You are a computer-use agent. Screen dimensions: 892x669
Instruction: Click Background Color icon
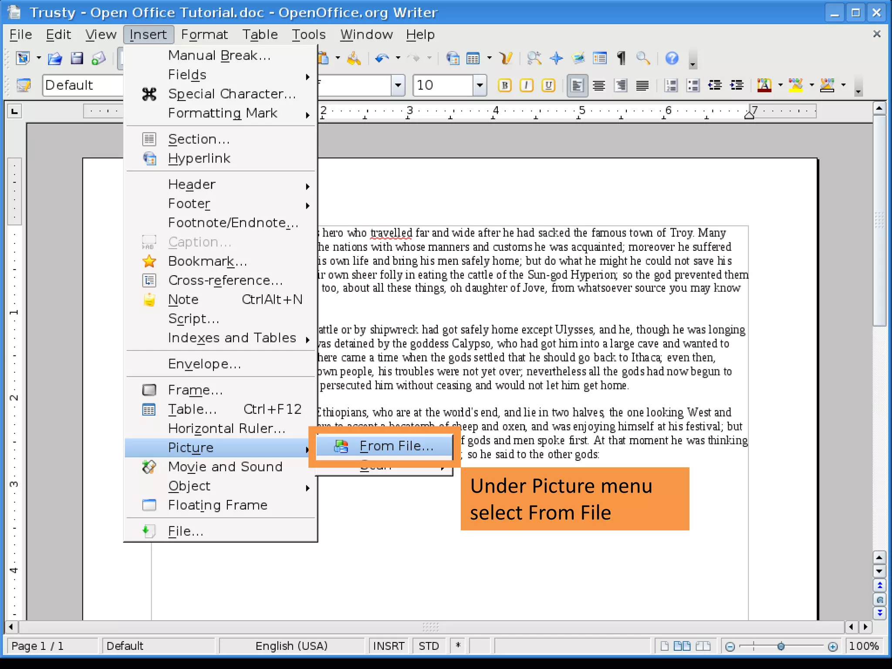(x=827, y=85)
